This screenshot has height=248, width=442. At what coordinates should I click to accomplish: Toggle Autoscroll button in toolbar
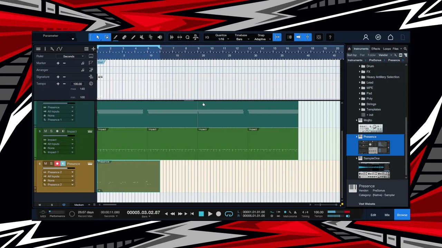298,37
